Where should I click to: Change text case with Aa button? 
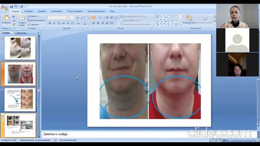pos(79,24)
